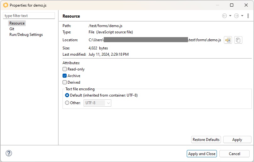Click the forward navigation arrow icon
The image size is (254, 162).
236,16
